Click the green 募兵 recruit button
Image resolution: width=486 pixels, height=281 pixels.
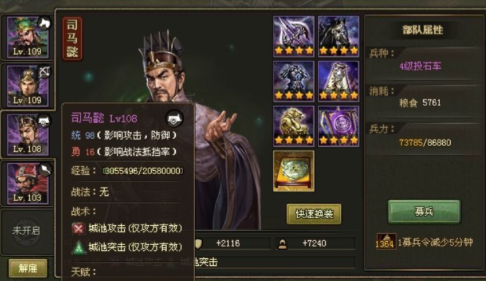click(424, 212)
